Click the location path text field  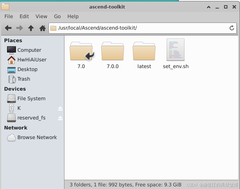(143, 28)
